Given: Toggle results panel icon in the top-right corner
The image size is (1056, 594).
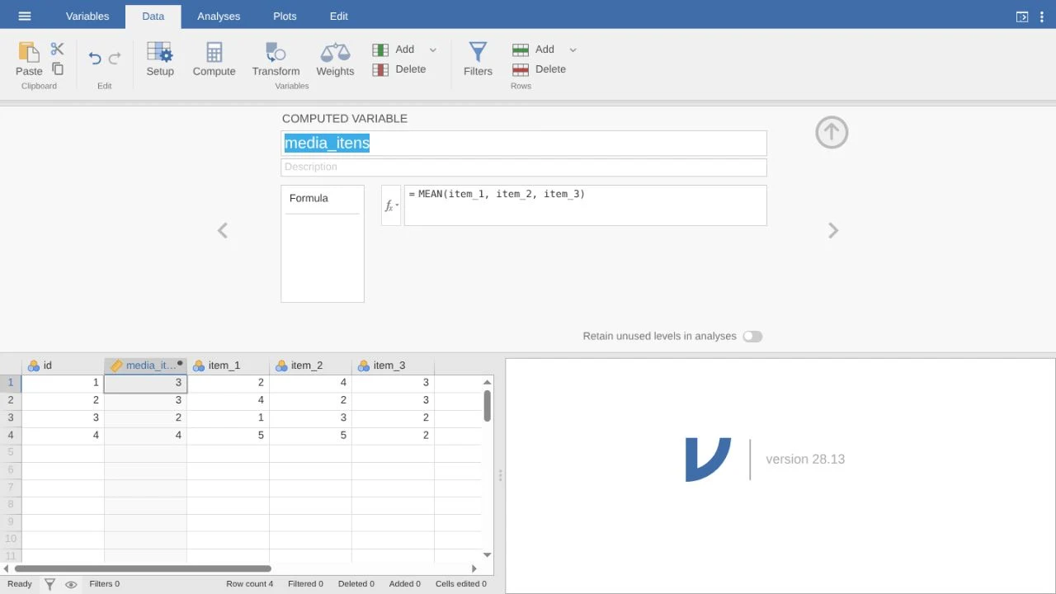Looking at the screenshot, I should [1022, 16].
